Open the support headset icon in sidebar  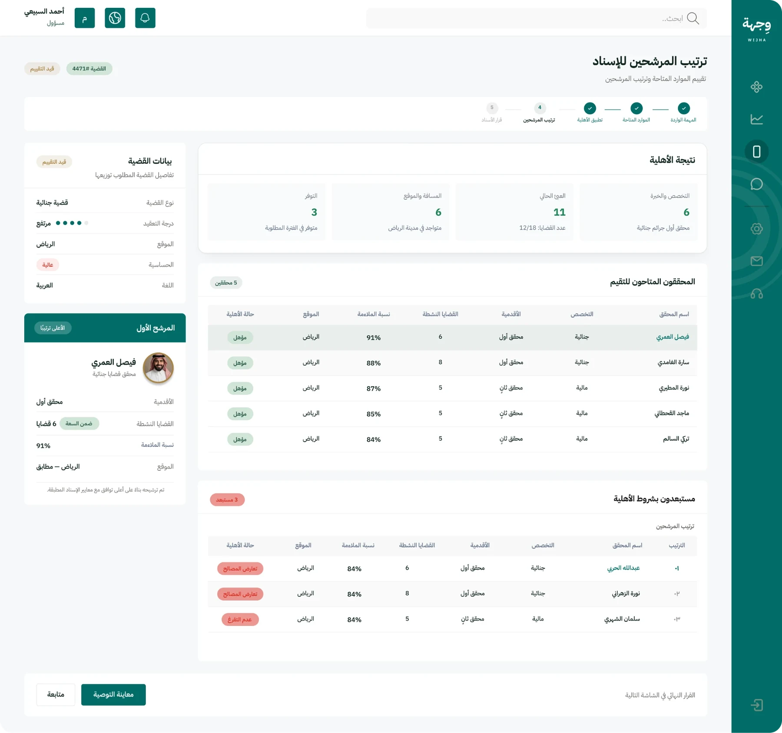(756, 294)
